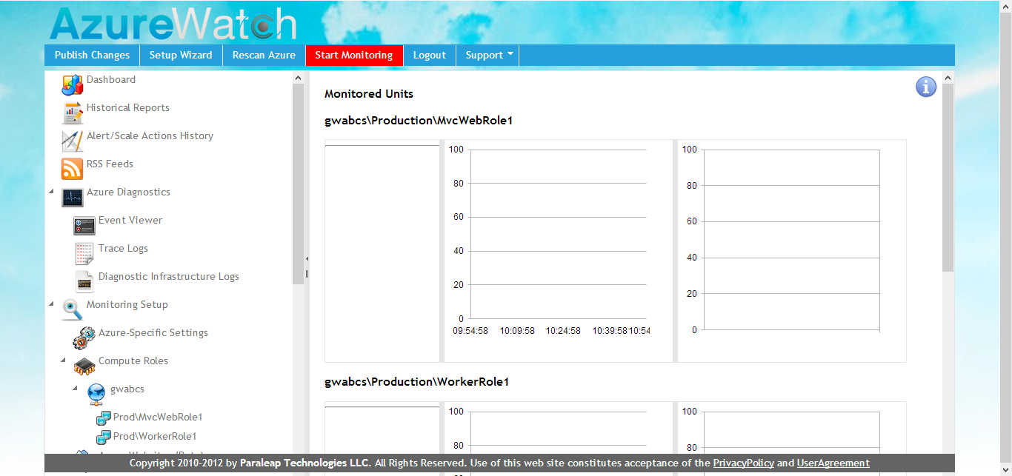Select Prod\WorkerRole1 in the tree
The image size is (1012, 476).
155,436
